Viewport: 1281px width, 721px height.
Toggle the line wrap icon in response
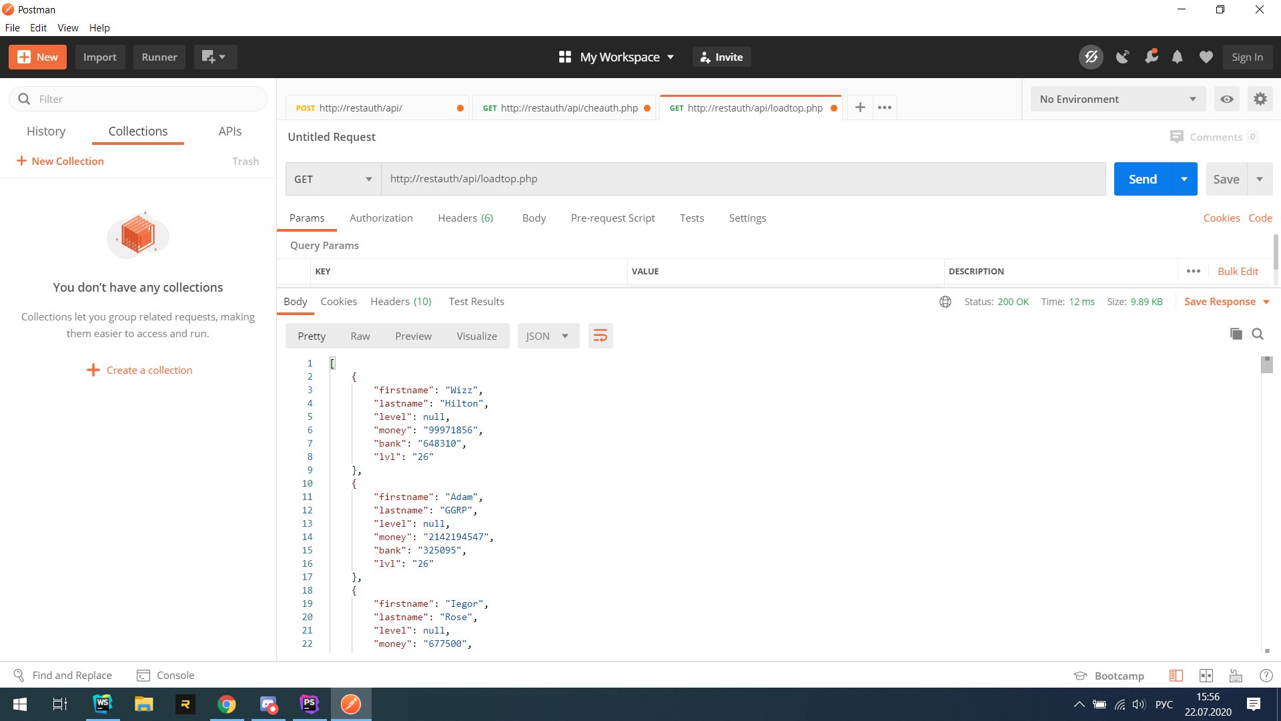click(x=600, y=336)
